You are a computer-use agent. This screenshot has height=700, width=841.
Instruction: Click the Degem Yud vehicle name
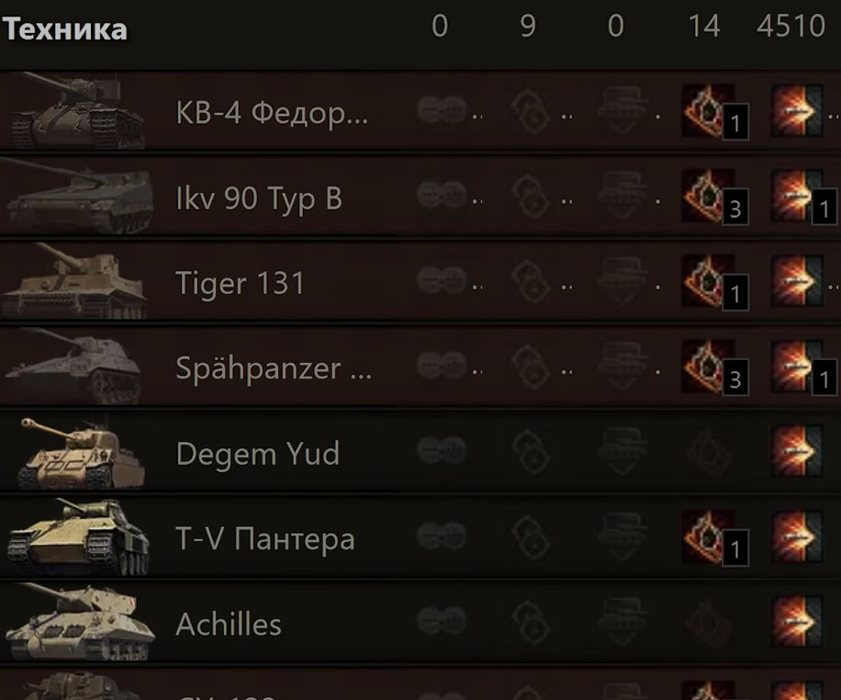point(258,454)
